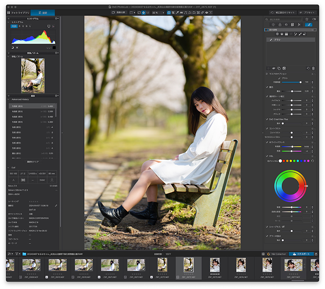Activate the crop tool in top toolbar
Image resolution: width=325 pixels, height=289 pixels.
173,13
